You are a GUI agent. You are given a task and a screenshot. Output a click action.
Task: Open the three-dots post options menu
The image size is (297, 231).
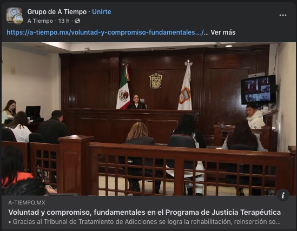pyautogui.click(x=283, y=15)
